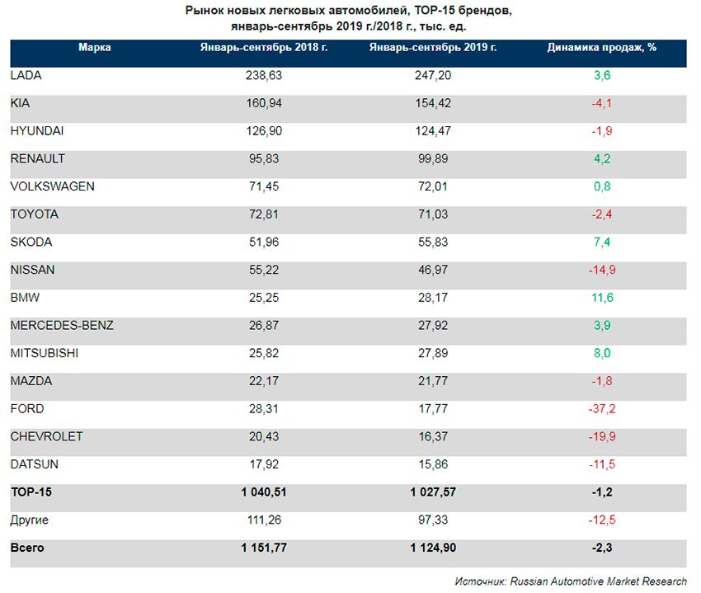This screenshot has width=701, height=593.
Task: Select the KIA brand cell
Action: [20, 103]
